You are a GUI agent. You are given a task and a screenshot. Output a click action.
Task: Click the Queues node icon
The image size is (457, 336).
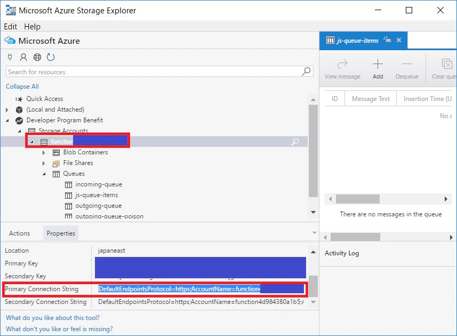(56, 174)
